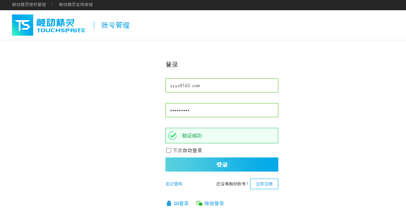Click the QQ penguin icon
The height and width of the screenshot is (221, 406).
tap(169, 203)
